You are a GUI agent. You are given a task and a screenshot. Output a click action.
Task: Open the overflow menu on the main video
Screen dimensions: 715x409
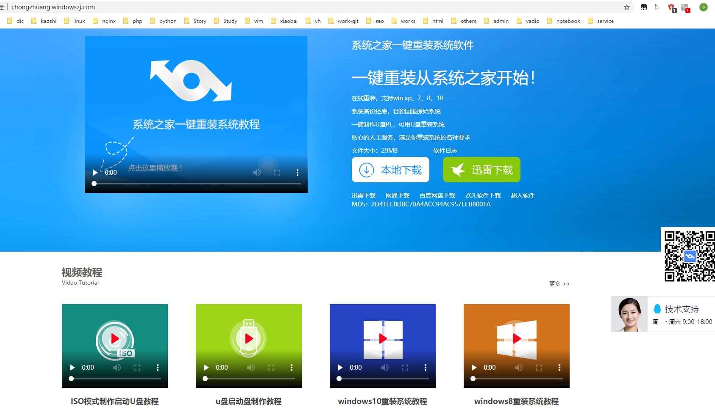(298, 172)
